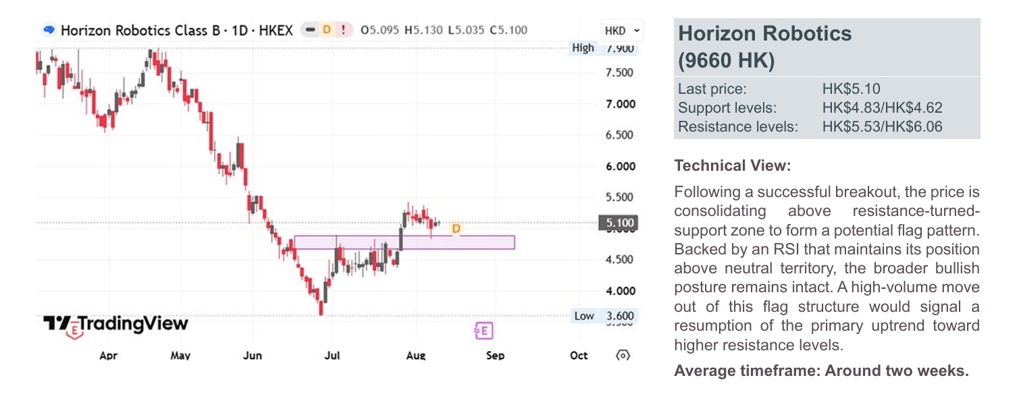Click the red exclamation badge in chart header
The height and width of the screenshot is (409, 1019).
pos(344,30)
